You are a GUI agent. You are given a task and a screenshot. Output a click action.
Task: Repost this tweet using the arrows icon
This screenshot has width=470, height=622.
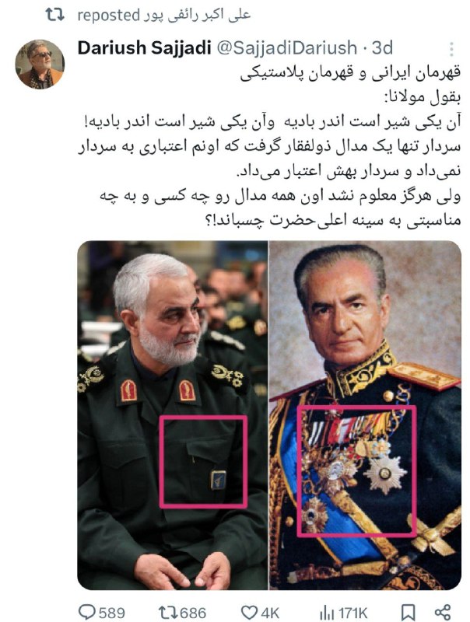(x=167, y=612)
